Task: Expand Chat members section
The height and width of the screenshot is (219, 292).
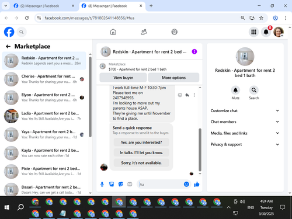Action: (245, 122)
